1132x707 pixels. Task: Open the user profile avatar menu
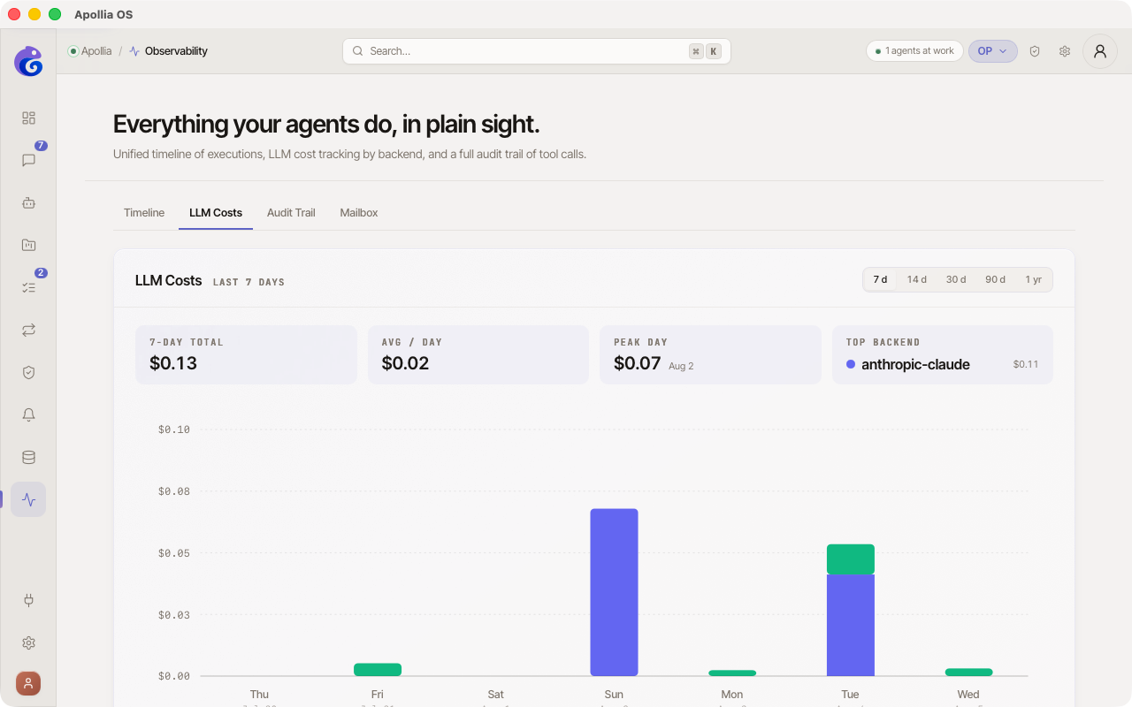(x=1100, y=51)
